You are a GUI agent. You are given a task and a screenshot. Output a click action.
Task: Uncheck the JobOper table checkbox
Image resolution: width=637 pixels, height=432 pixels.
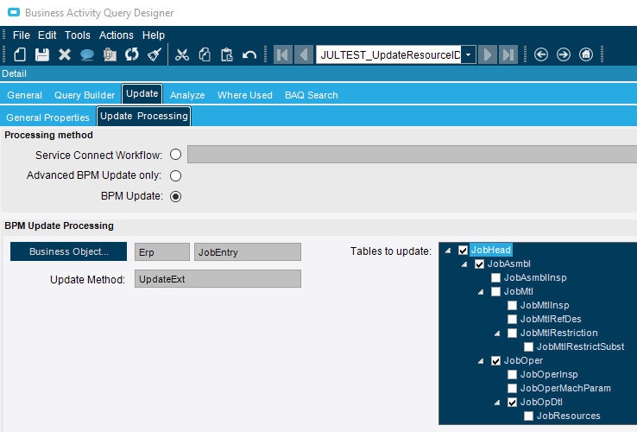495,361
